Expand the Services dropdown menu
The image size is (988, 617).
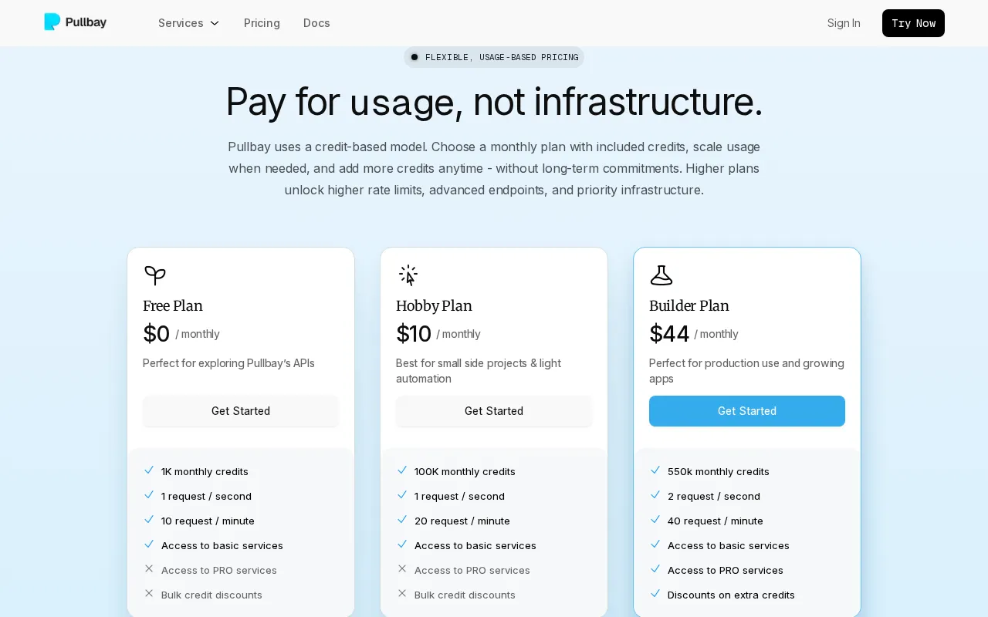point(189,23)
